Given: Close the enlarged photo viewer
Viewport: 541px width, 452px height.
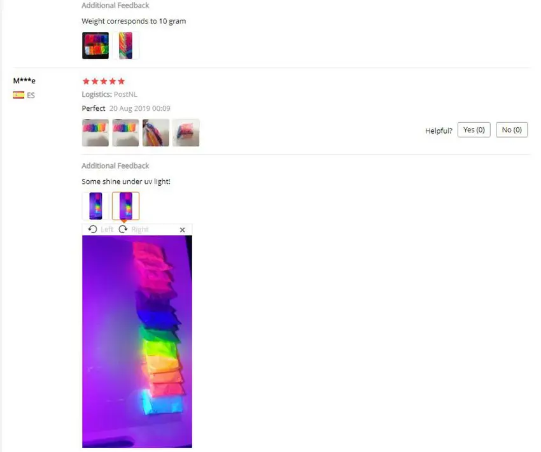Looking at the screenshot, I should [183, 230].
